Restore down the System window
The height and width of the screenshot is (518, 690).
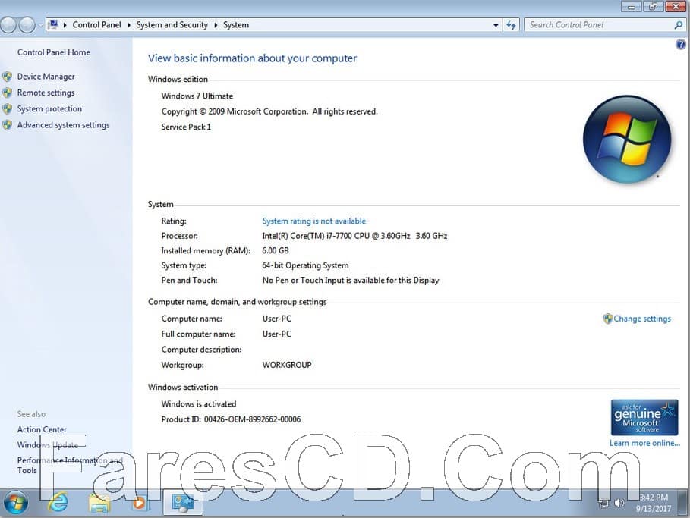pyautogui.click(x=653, y=6)
